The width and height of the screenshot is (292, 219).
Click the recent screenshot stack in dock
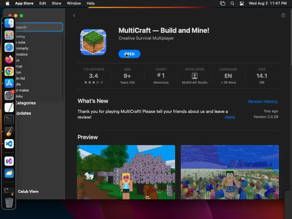point(9,191)
